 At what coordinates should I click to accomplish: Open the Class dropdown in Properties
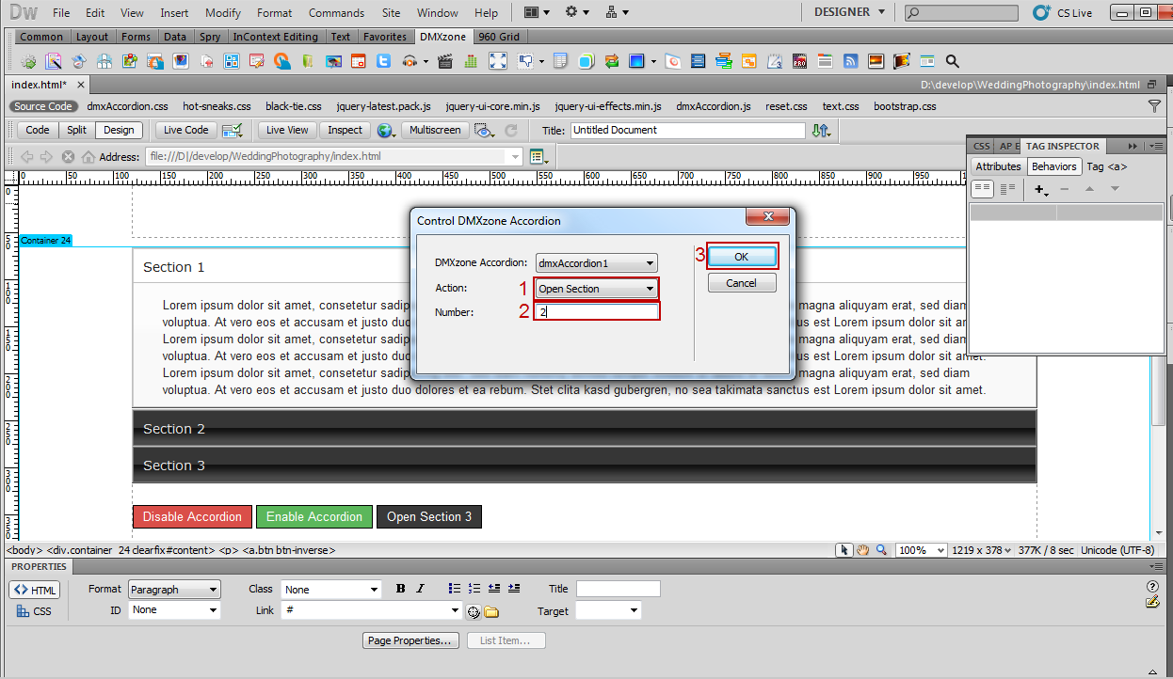[331, 590]
